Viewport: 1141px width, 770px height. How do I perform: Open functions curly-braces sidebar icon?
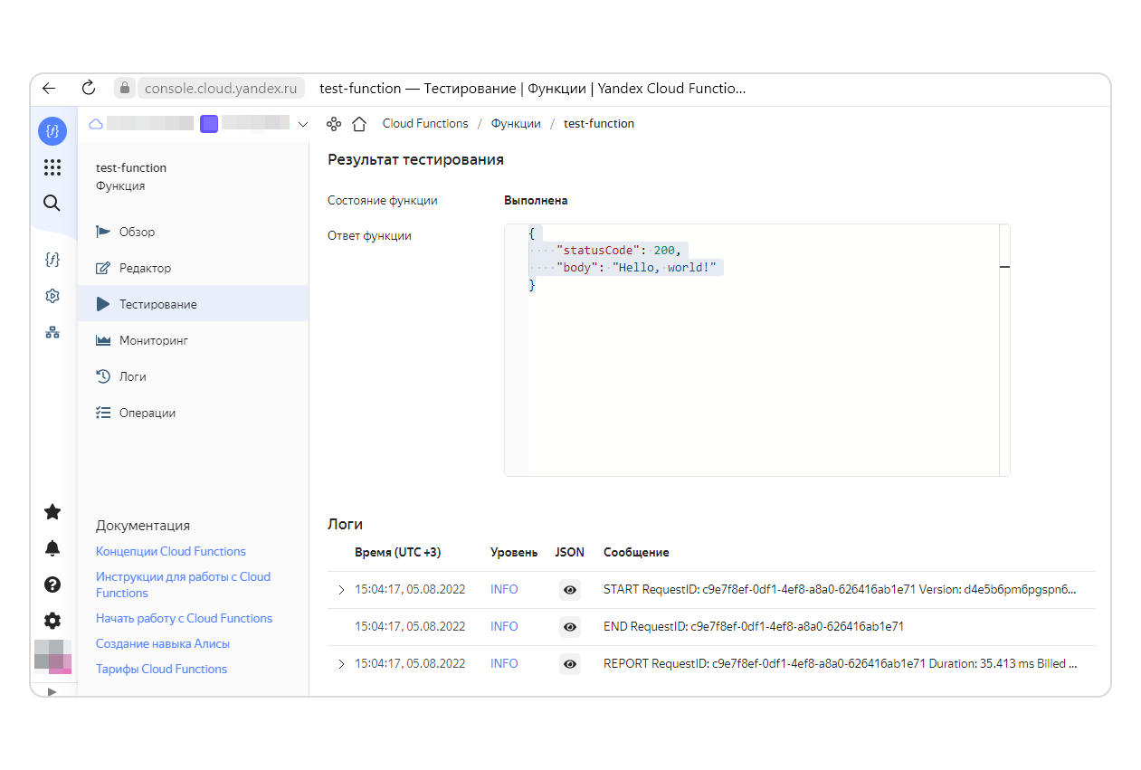pyautogui.click(x=52, y=260)
